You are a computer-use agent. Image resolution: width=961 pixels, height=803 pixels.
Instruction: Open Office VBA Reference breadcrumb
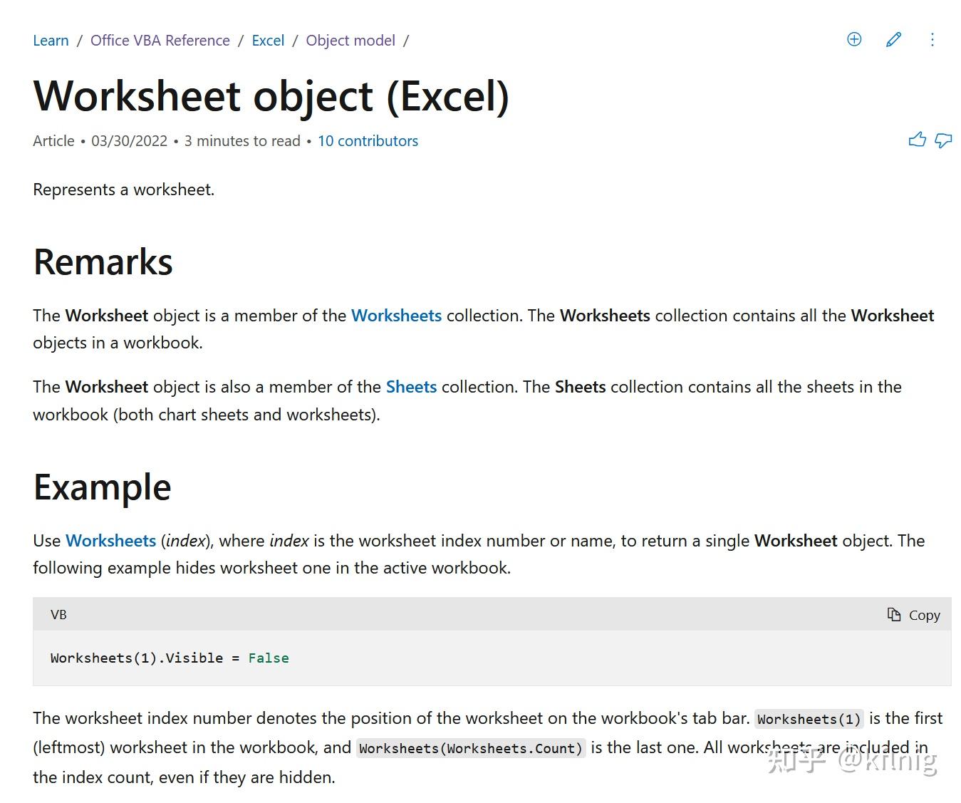pyautogui.click(x=160, y=41)
